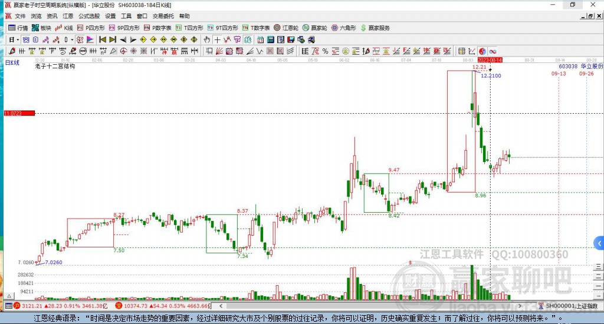Click the first yellow diamond left-arrow icon

click(x=143, y=39)
